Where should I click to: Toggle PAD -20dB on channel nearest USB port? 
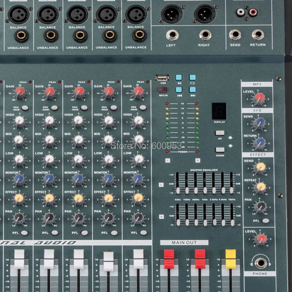143,108
